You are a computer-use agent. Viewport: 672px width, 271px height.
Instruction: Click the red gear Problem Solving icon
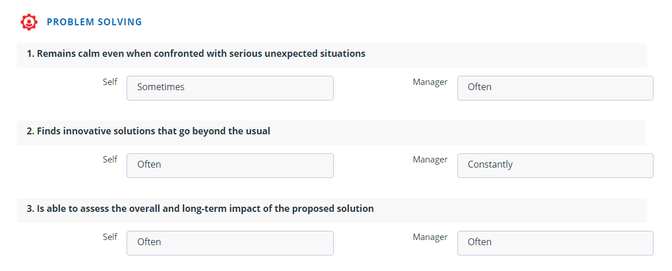[29, 22]
